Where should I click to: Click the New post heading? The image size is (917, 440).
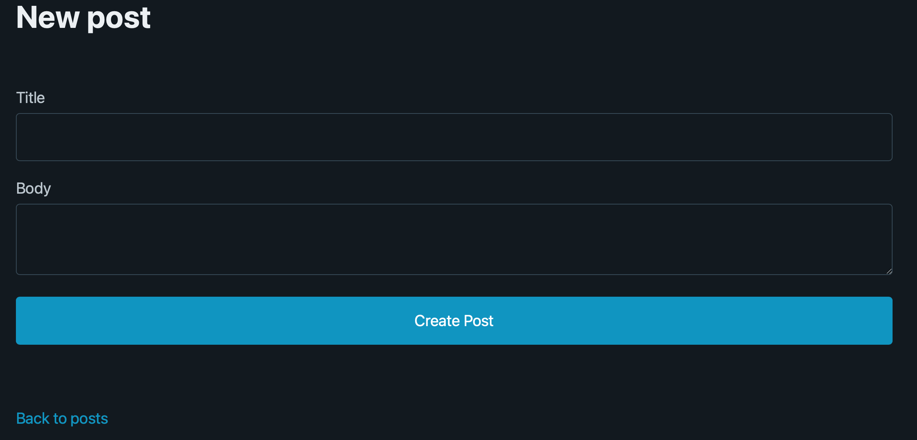coord(83,17)
